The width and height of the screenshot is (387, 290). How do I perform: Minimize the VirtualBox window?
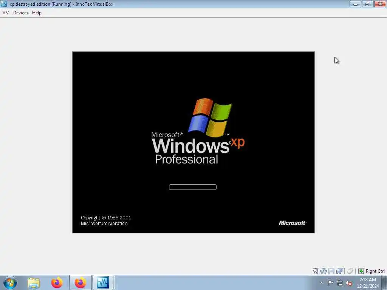355,4
